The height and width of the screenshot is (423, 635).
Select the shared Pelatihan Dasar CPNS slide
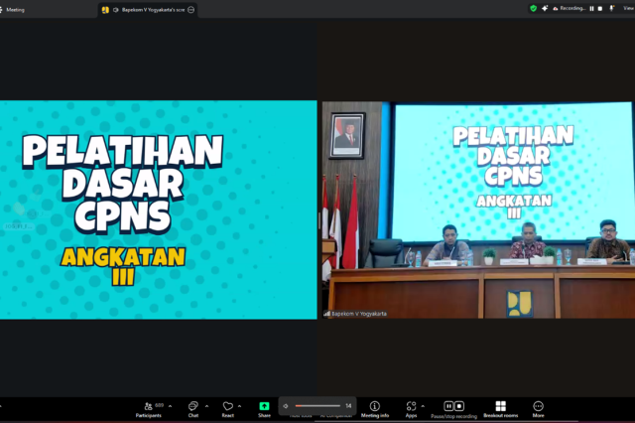pyautogui.click(x=159, y=210)
